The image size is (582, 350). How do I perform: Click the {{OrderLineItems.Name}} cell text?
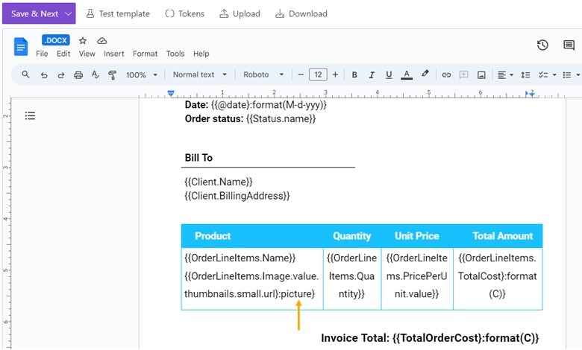240,258
